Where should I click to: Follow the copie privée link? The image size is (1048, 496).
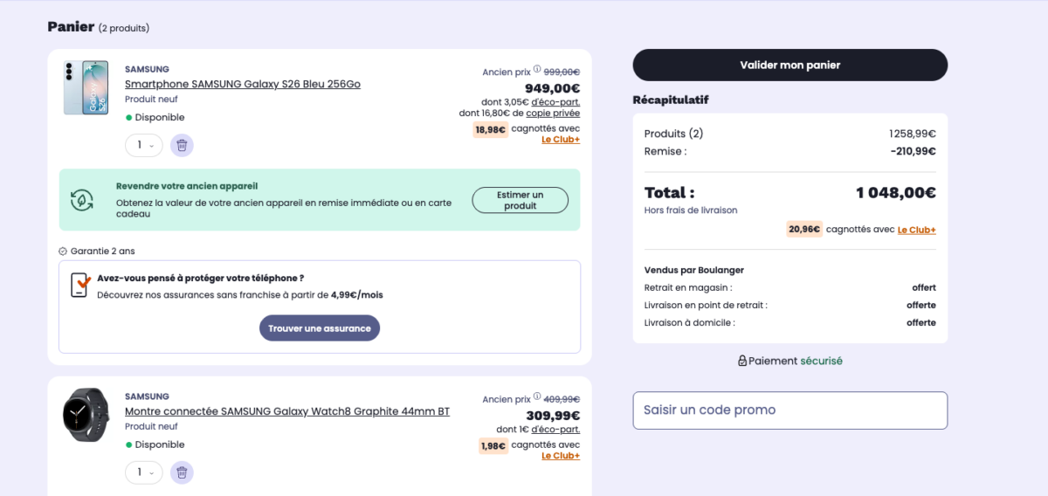pyautogui.click(x=553, y=113)
